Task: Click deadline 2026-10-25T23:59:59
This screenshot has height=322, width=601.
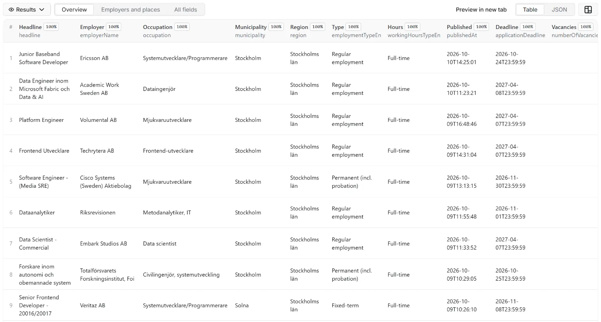Action: tap(510, 275)
